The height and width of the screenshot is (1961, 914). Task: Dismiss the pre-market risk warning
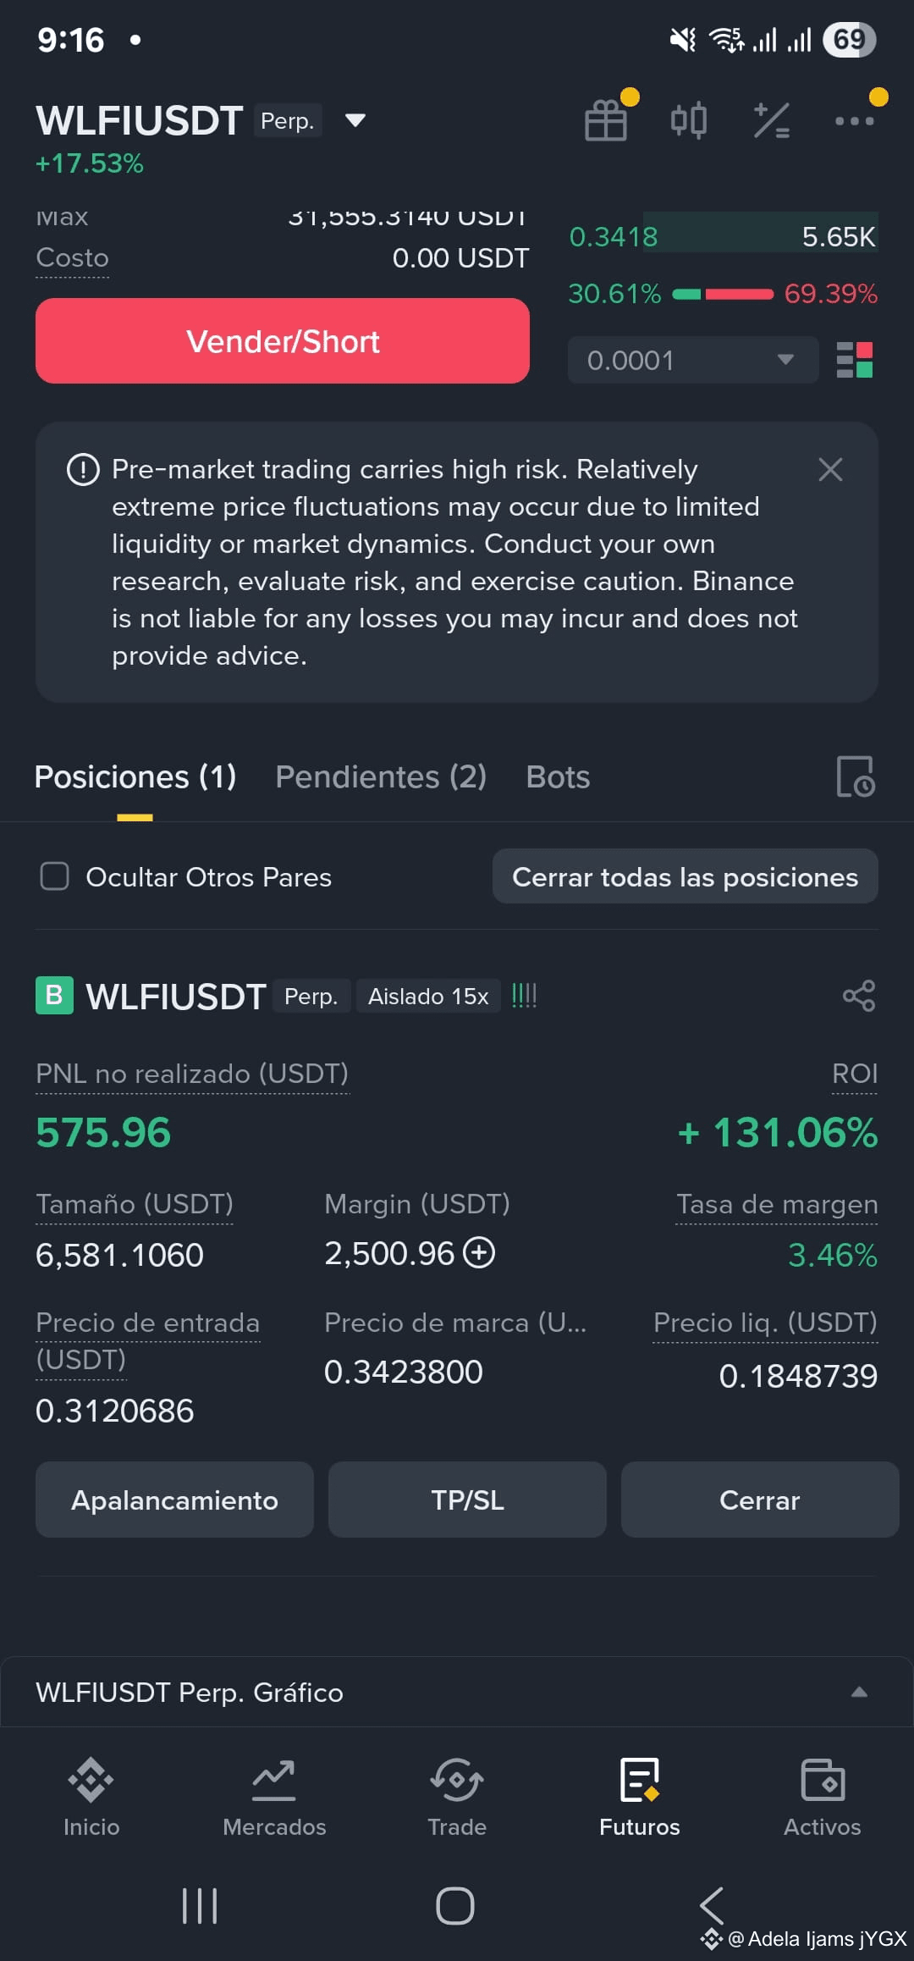[x=830, y=469]
